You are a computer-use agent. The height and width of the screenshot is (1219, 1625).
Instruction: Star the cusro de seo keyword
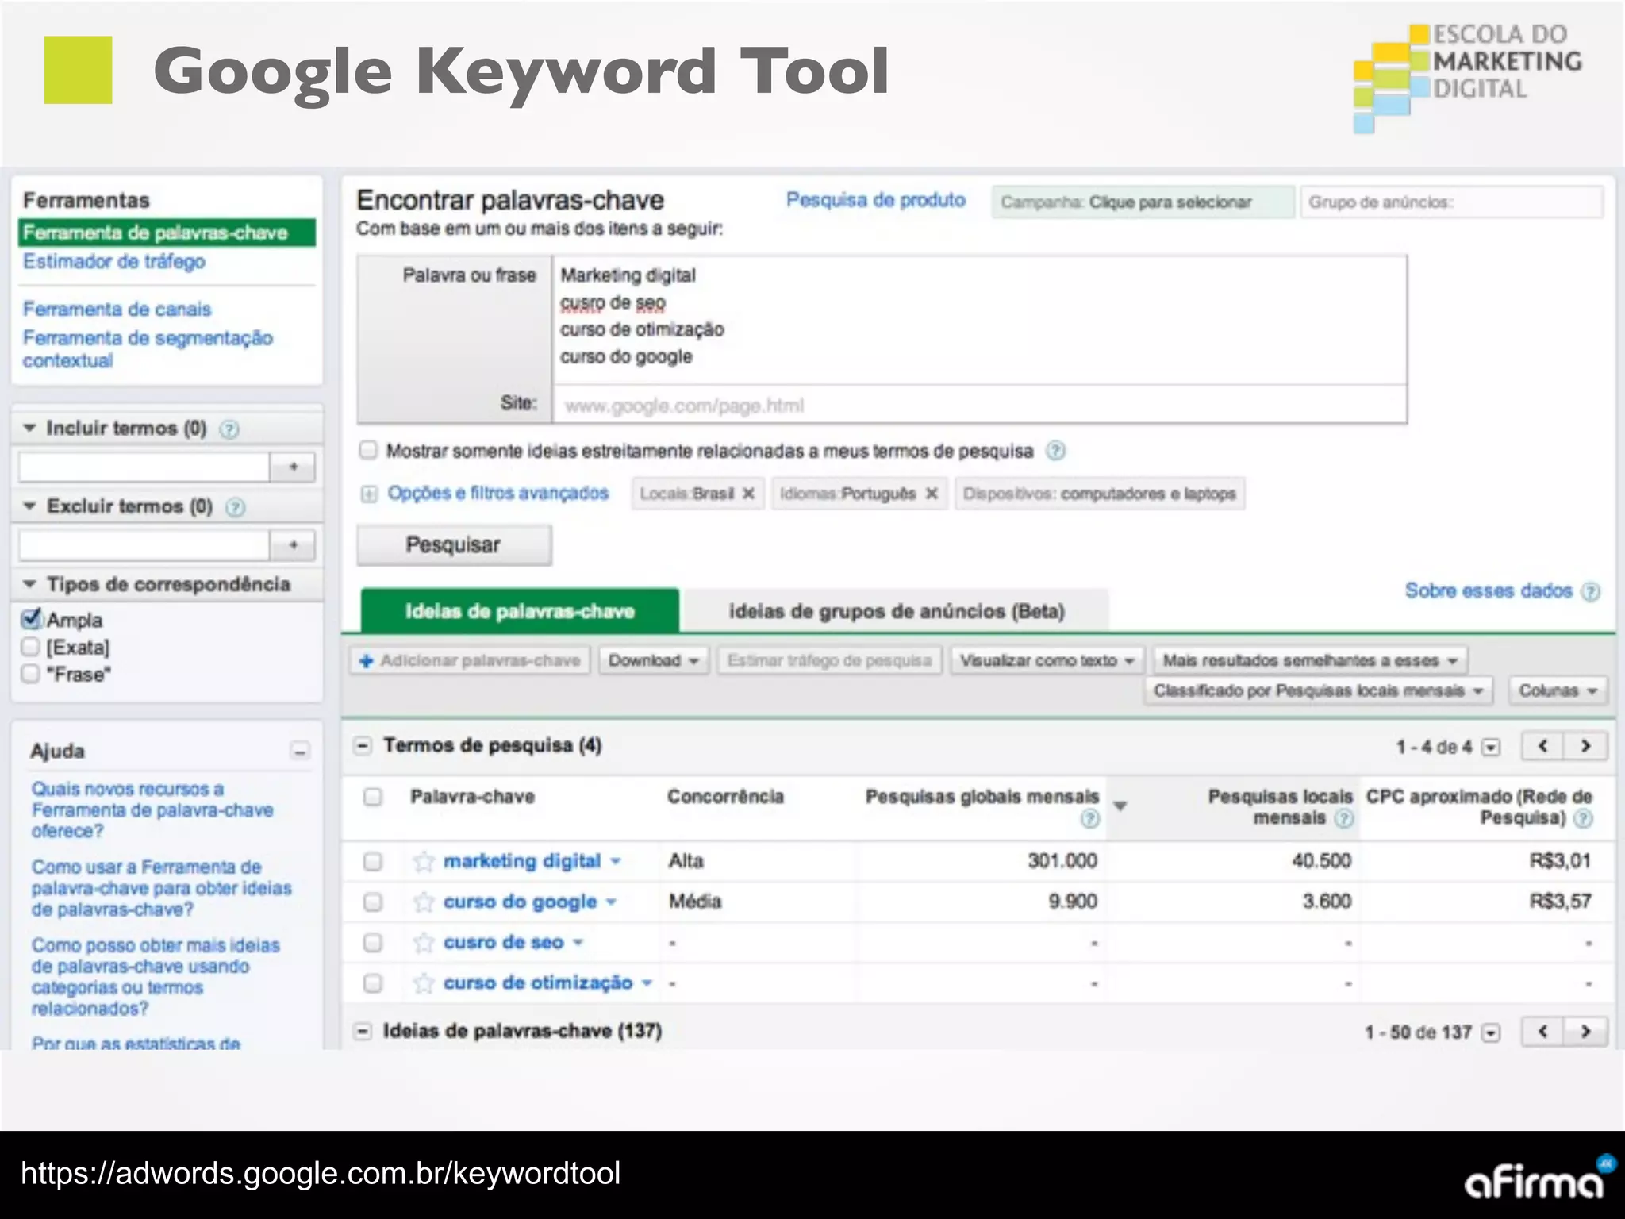(x=424, y=942)
